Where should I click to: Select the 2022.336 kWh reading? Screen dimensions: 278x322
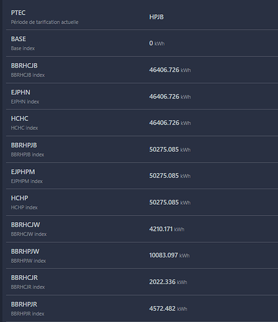coord(168,282)
